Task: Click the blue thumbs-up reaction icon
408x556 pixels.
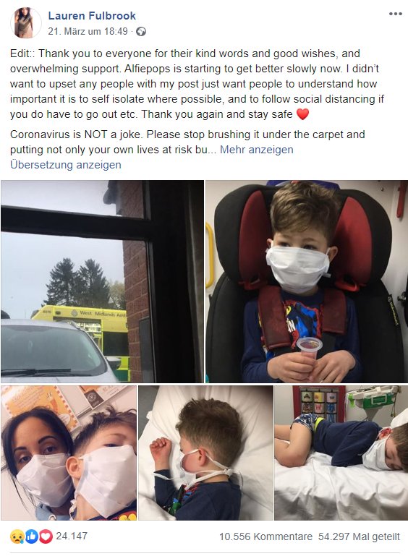Action: (32, 536)
